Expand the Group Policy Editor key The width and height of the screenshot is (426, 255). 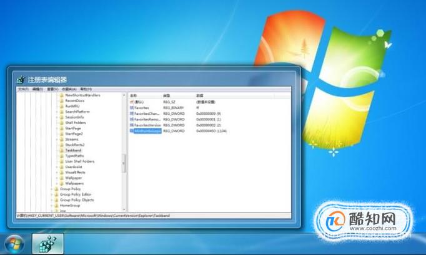[52, 195]
